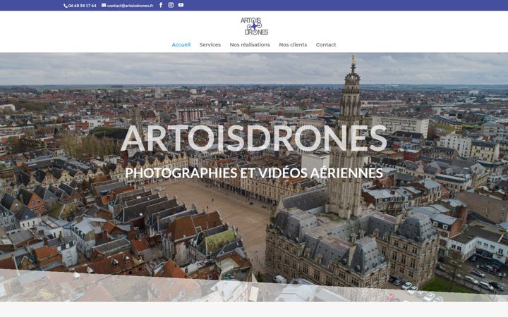Open the Nos clients menu item
Screen dimensions: 508x317
click(x=293, y=44)
